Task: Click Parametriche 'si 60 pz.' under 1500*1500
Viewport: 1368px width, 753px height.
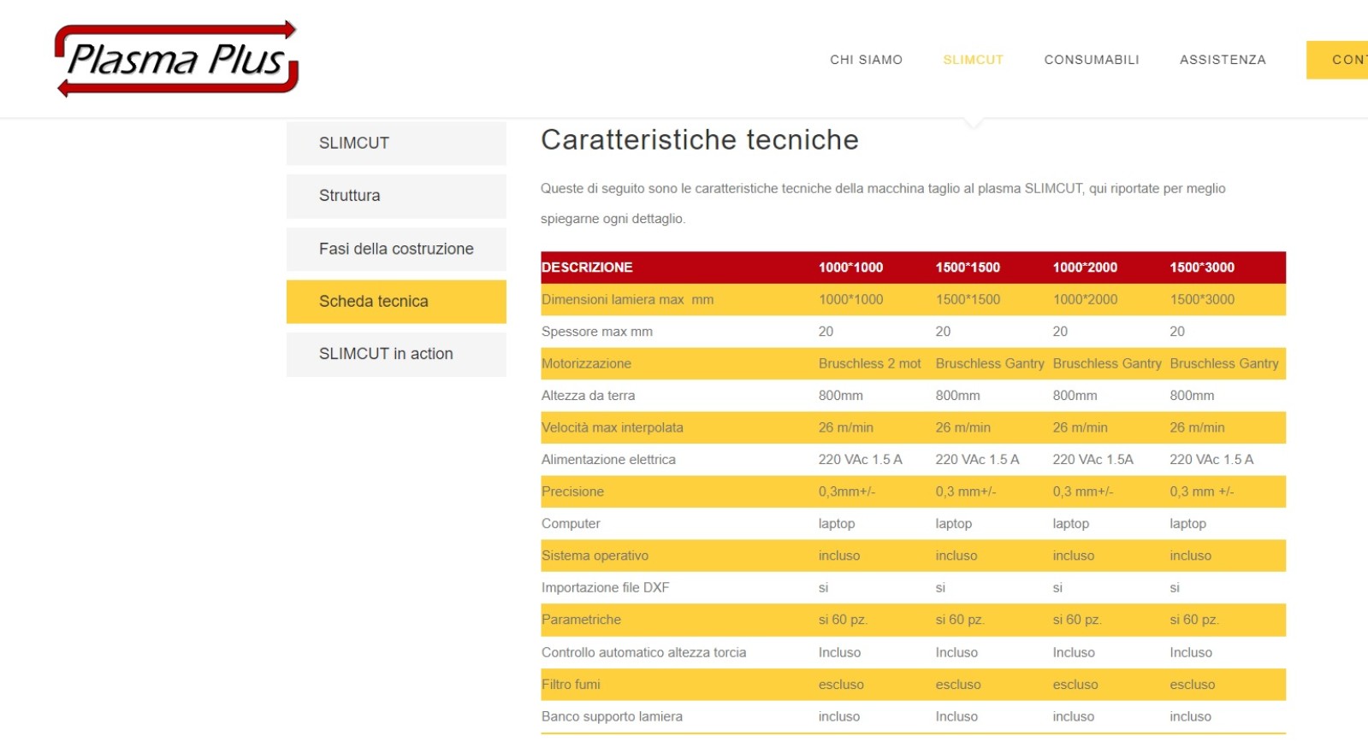Action: pyautogui.click(x=960, y=620)
